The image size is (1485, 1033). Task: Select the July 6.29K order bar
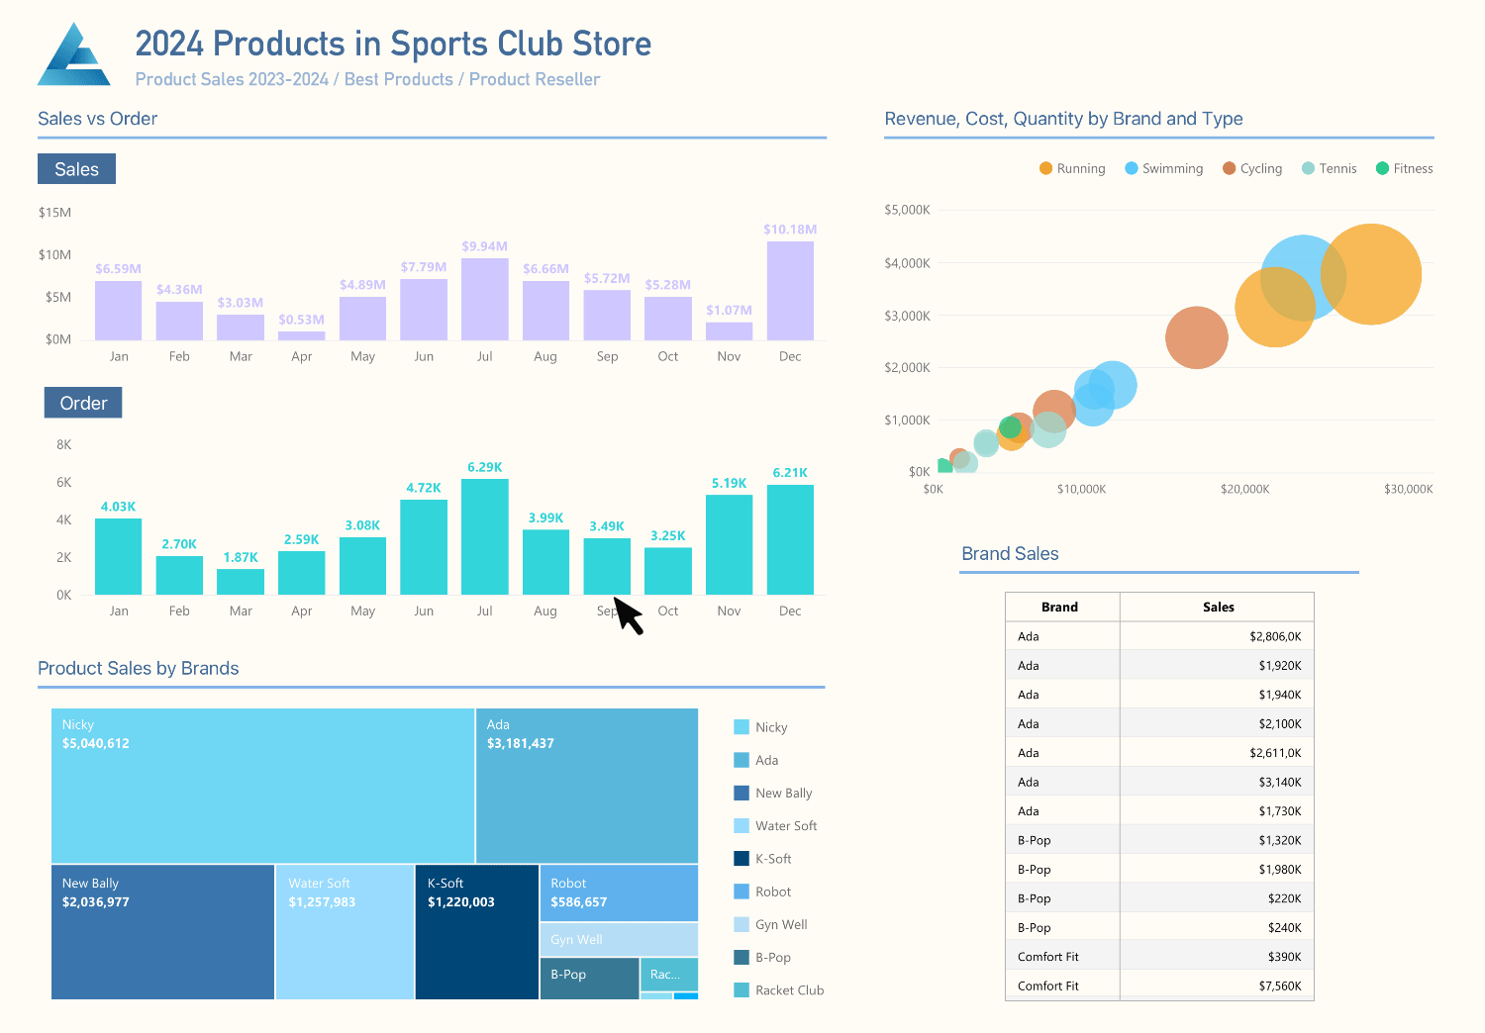click(485, 537)
